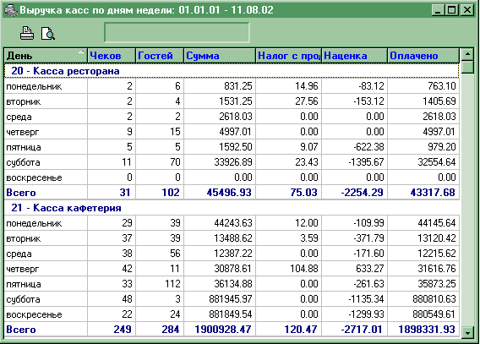This screenshot has width=480, height=344.
Task: Select вторник row under Касса кафетерия
Action: point(232,238)
